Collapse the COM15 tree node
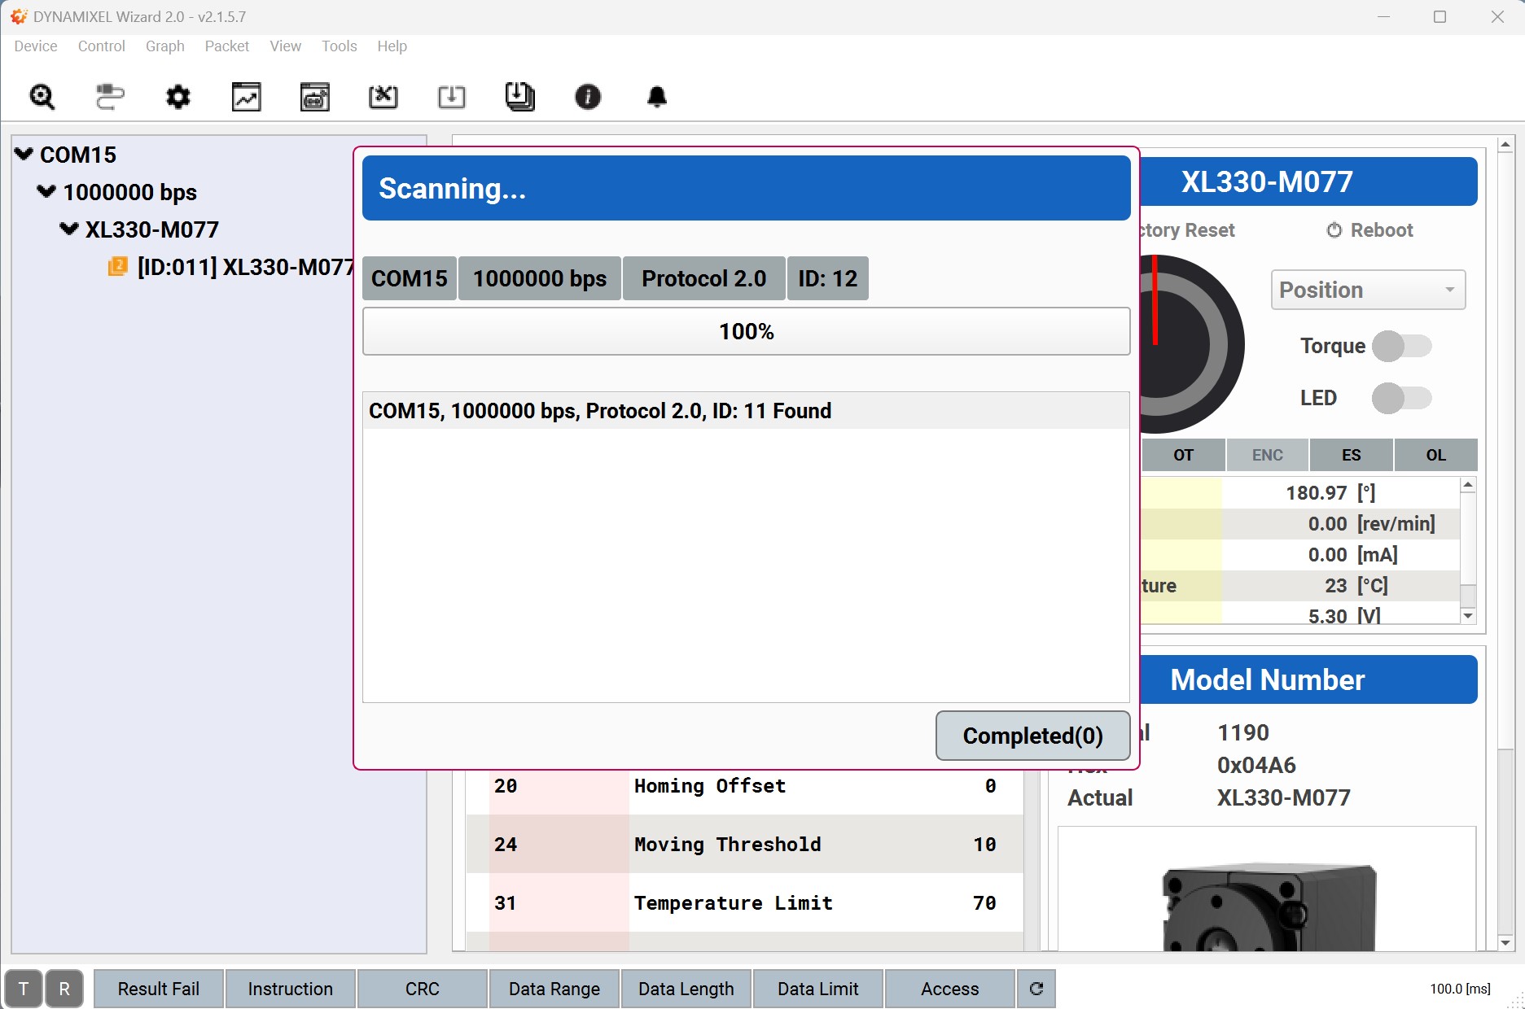This screenshot has width=1525, height=1009. [x=24, y=154]
